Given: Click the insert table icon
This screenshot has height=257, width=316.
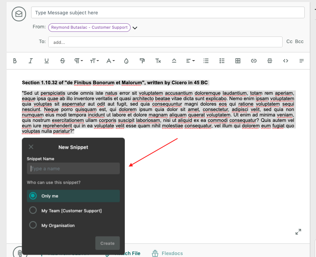Looking at the screenshot, I should tap(238, 61).
